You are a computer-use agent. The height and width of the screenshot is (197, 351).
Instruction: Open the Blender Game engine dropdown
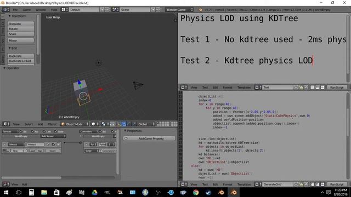pyautogui.click(x=179, y=10)
